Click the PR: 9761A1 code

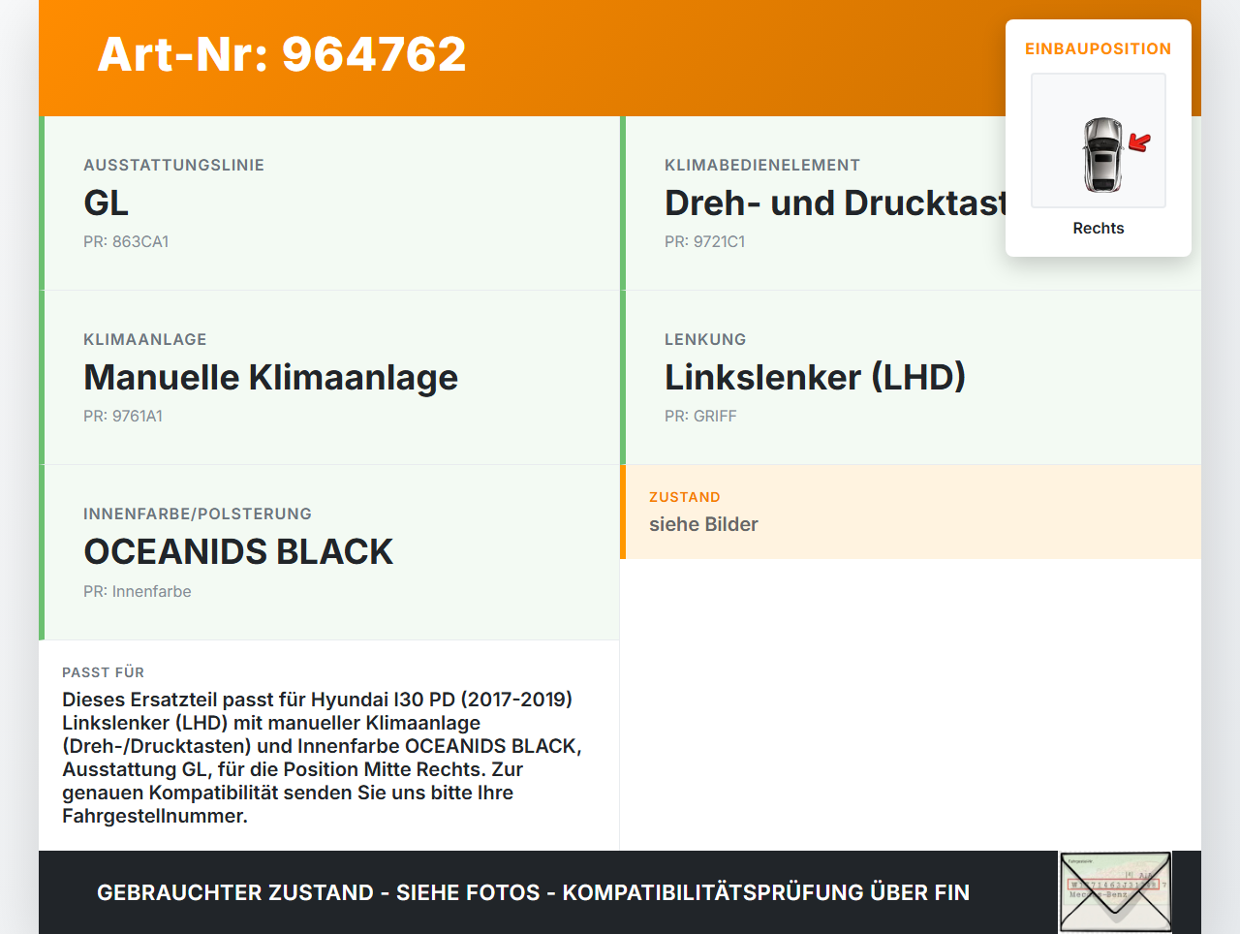124,416
